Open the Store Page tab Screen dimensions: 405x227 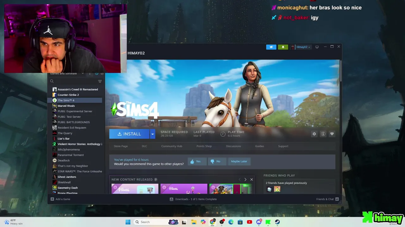(121, 146)
